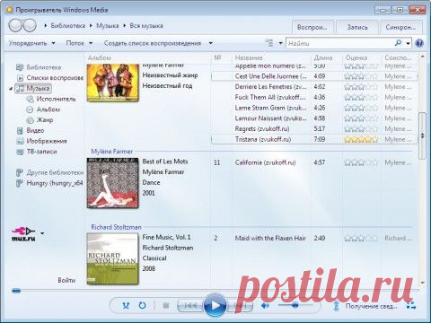Click the view options icon beside search
The width and height of the screenshot is (431, 323).
tap(269, 43)
